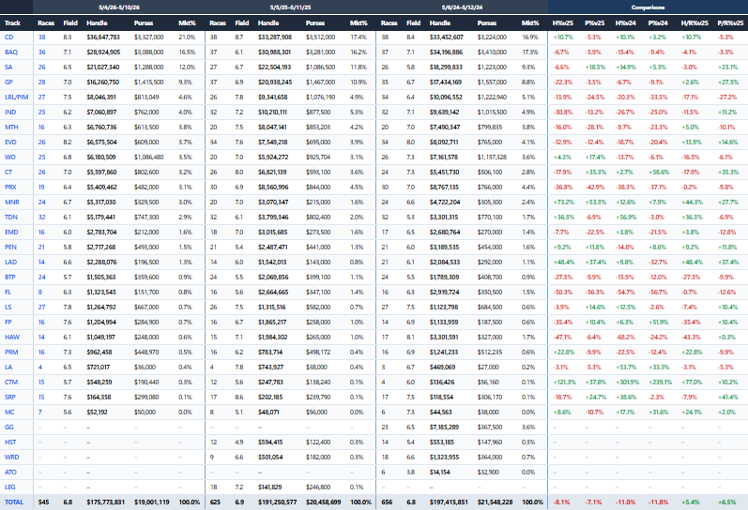Open the BTP track link
Screen dimensions: 748x510
click(x=10, y=277)
